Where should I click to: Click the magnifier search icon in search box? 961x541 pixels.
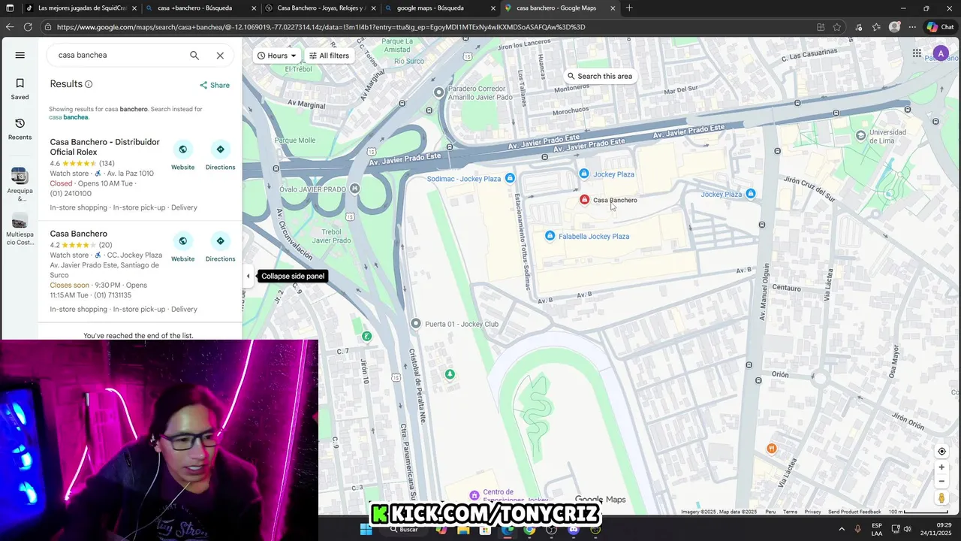(194, 55)
